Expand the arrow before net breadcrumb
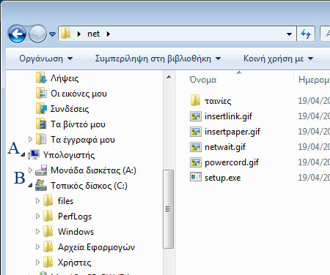Image resolution: width=330 pixels, height=275 pixels. pyautogui.click(x=79, y=34)
